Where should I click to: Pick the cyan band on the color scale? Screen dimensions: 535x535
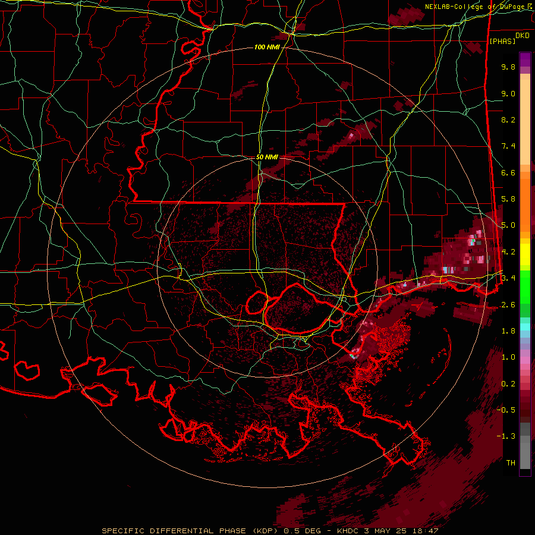pyautogui.click(x=525, y=327)
